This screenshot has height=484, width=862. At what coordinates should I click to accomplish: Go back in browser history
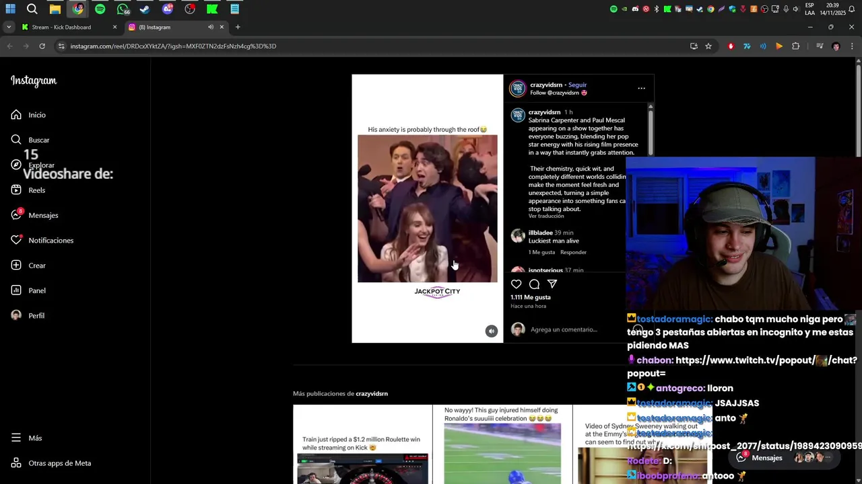9,46
